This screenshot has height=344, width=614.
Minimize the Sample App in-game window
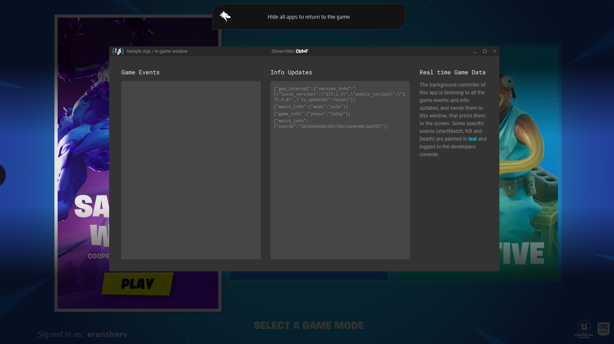coord(475,51)
